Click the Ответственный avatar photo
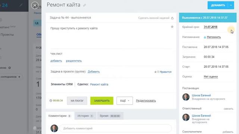 point(186,117)
